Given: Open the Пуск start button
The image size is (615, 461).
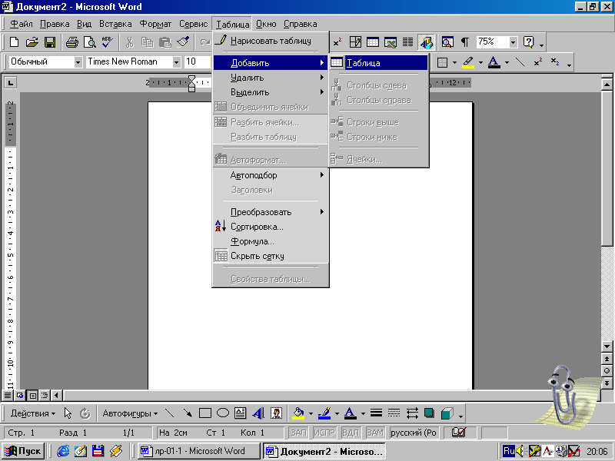Looking at the screenshot, I should (23, 451).
